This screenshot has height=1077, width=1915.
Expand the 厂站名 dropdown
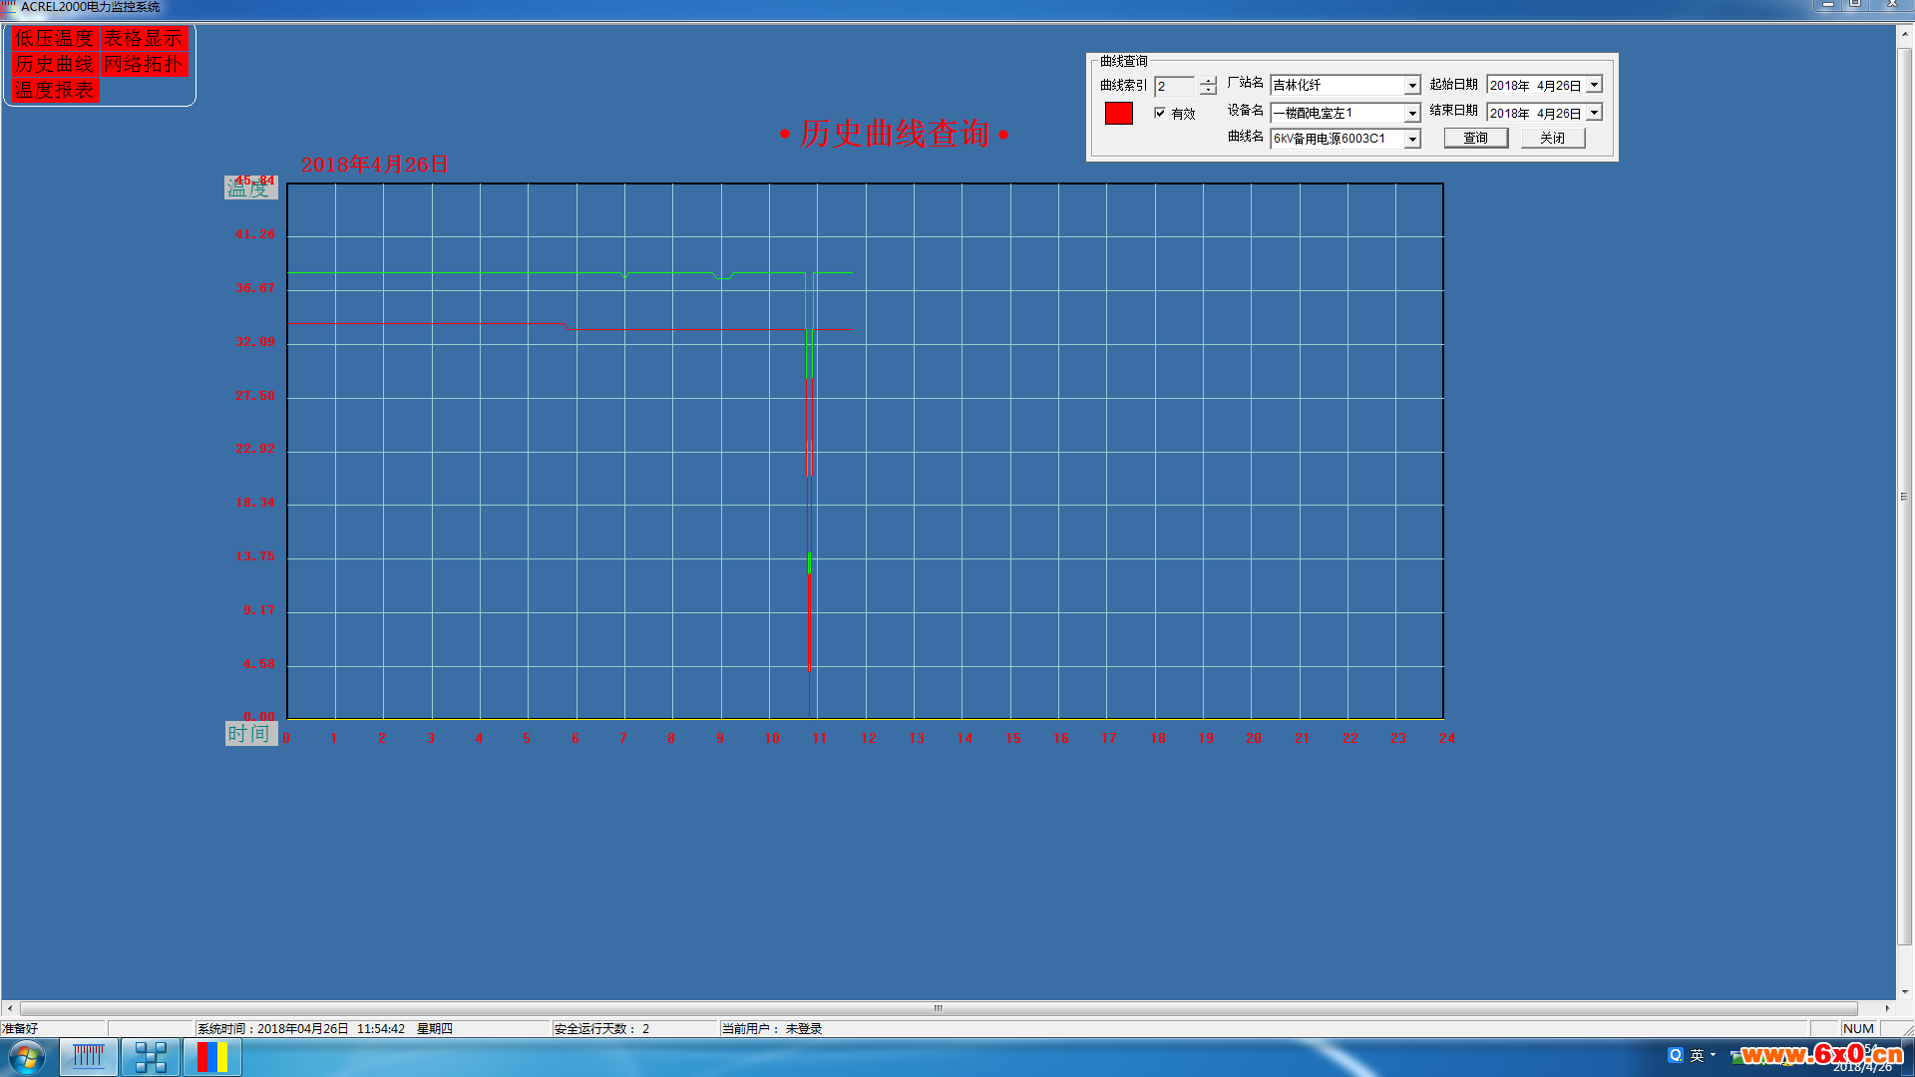pyautogui.click(x=1412, y=86)
